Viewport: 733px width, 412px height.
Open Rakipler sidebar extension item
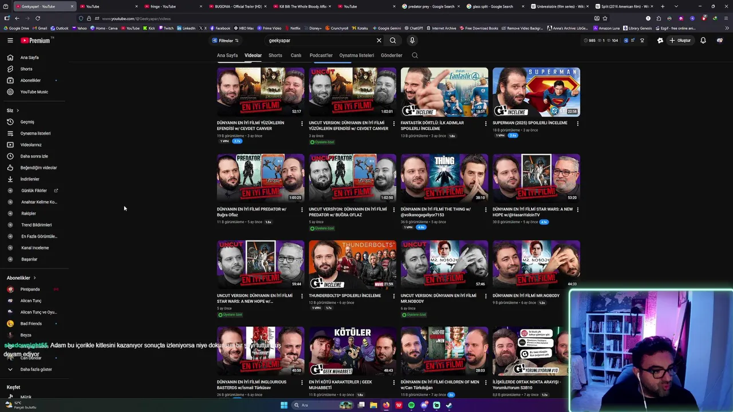click(29, 213)
